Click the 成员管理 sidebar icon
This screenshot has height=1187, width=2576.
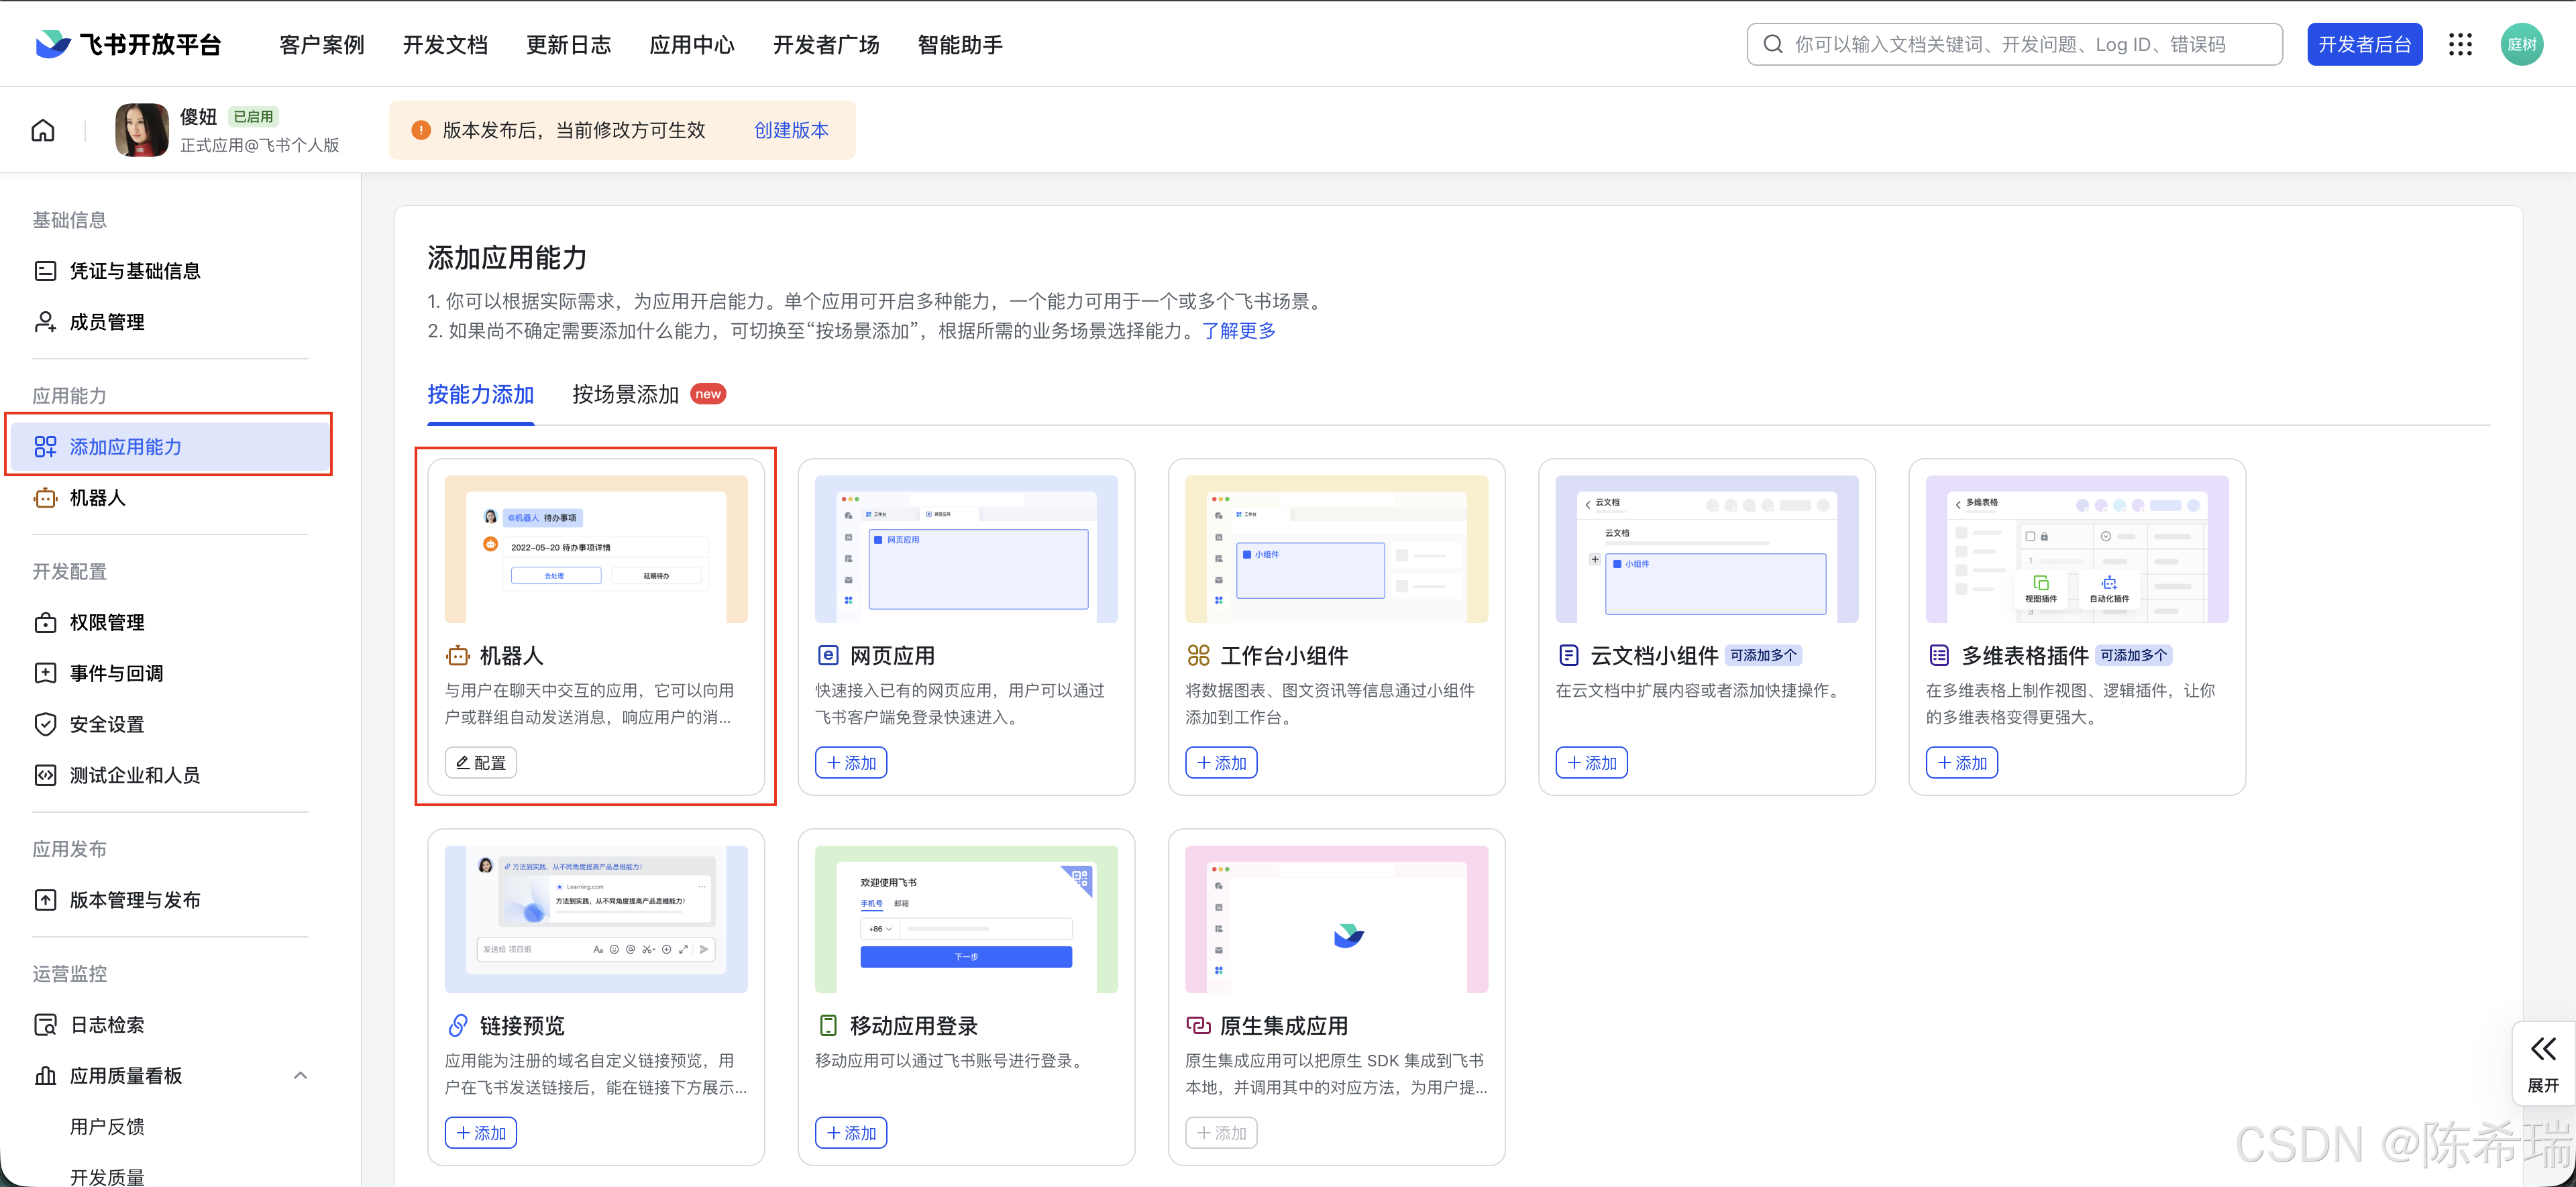coord(45,321)
